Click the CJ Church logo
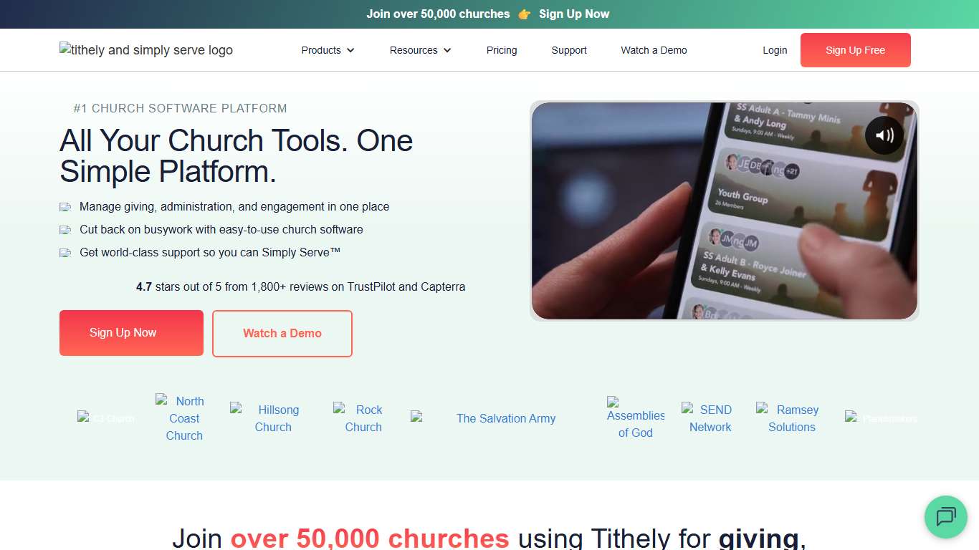The width and height of the screenshot is (979, 550). click(105, 418)
